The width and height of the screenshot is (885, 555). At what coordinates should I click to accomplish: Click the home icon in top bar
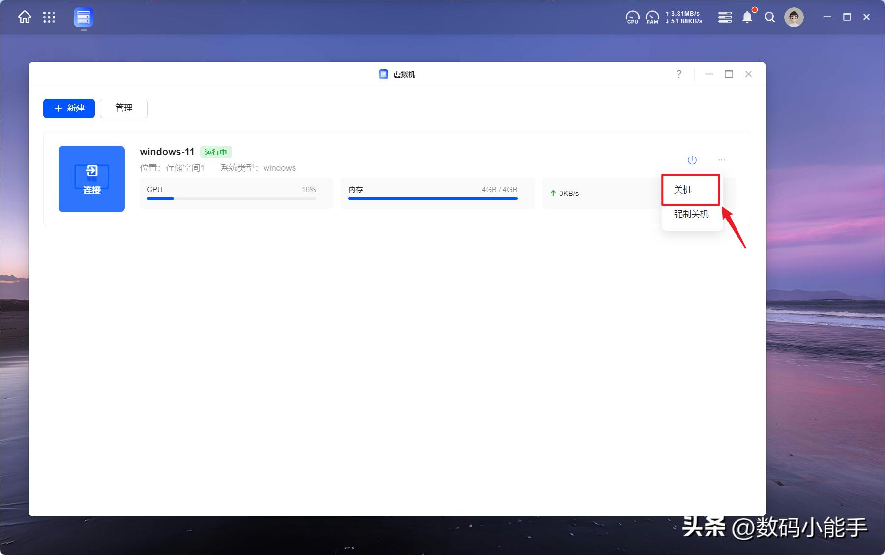click(x=25, y=18)
